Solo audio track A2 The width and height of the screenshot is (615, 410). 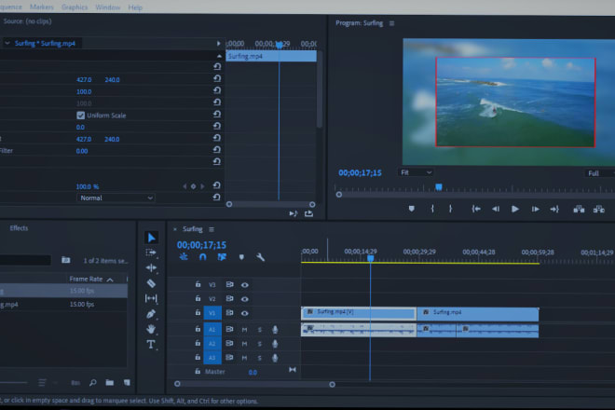point(260,344)
